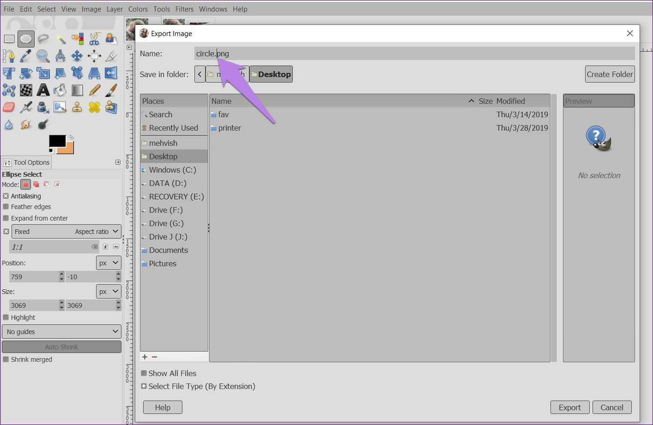Activate the Flip tool
Screen dimensions: 653x425
[111, 73]
